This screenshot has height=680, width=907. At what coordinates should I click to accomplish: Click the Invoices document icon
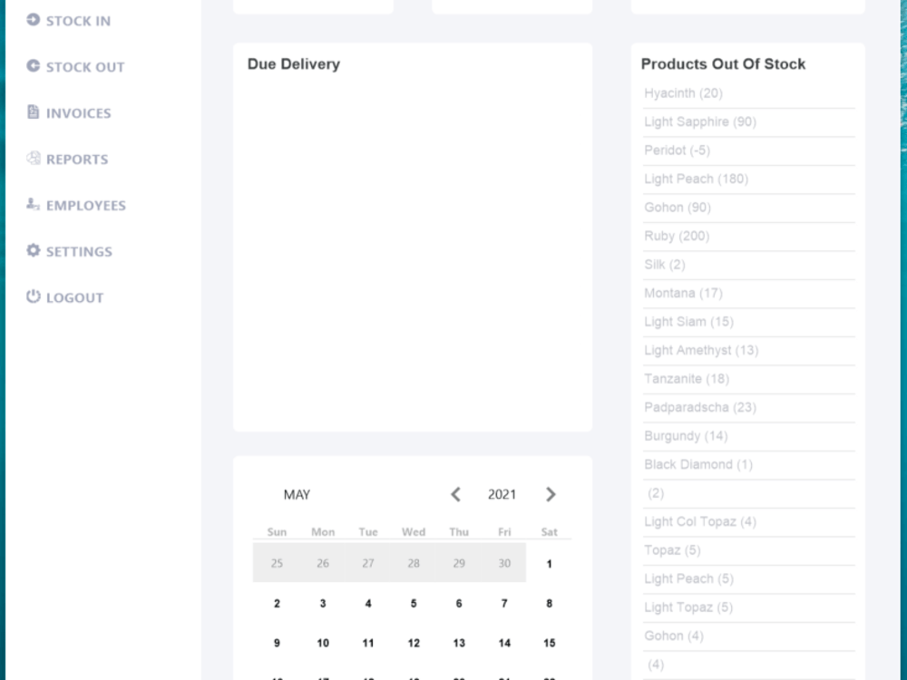coord(33,112)
